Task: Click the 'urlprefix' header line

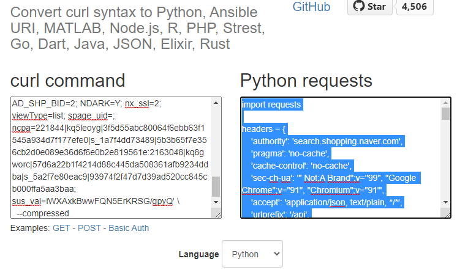Action: tap(280, 214)
